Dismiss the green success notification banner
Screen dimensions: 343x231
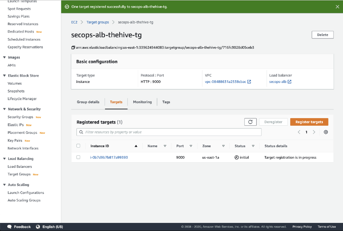[337, 6]
